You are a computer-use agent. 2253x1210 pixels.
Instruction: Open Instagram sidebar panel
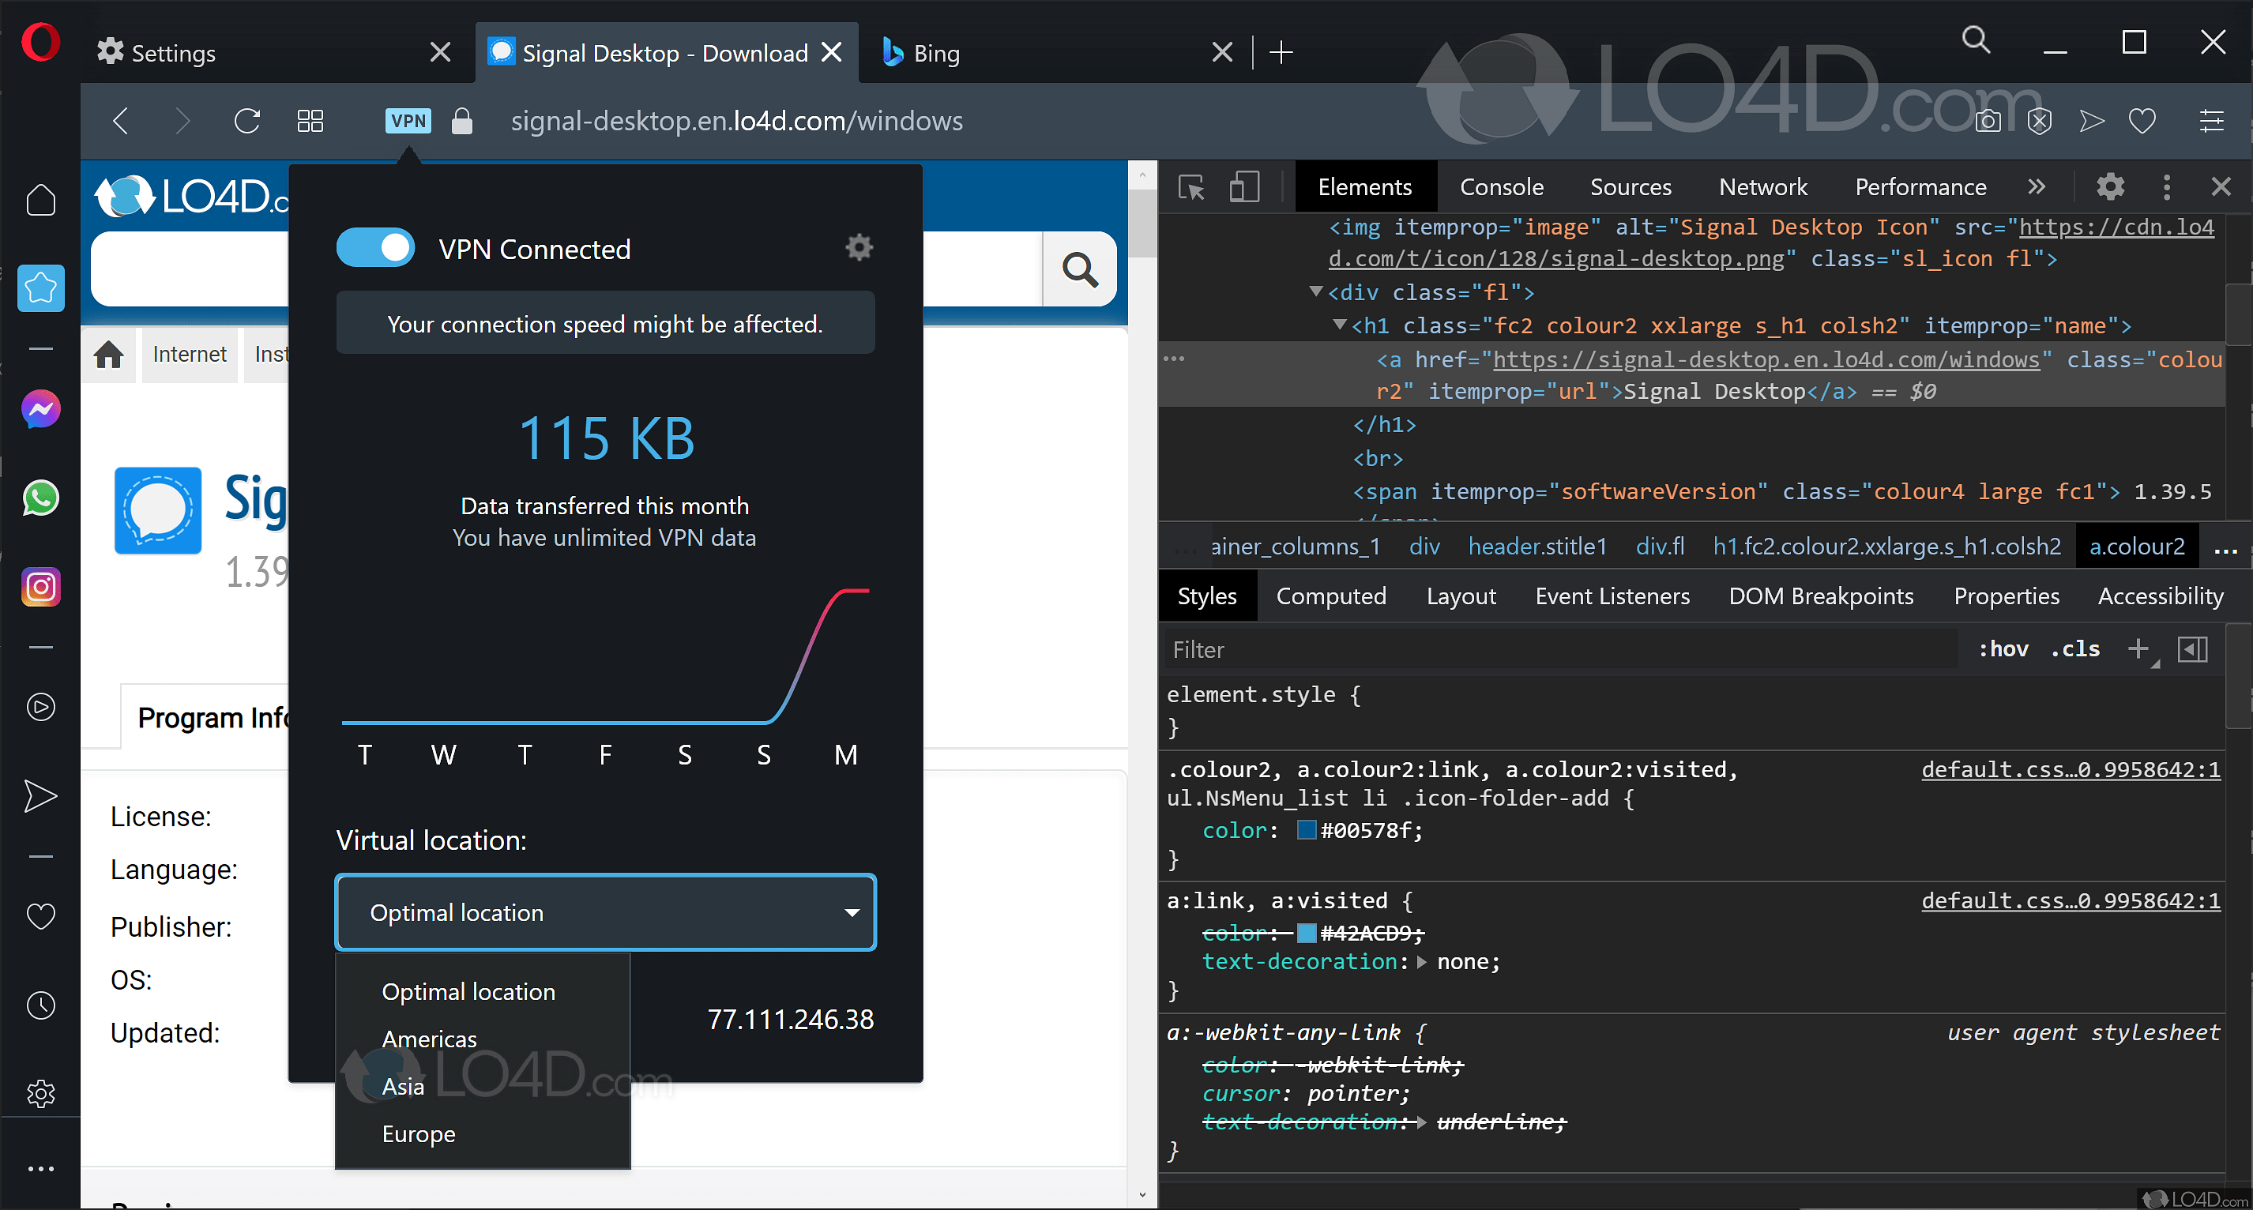click(x=40, y=587)
